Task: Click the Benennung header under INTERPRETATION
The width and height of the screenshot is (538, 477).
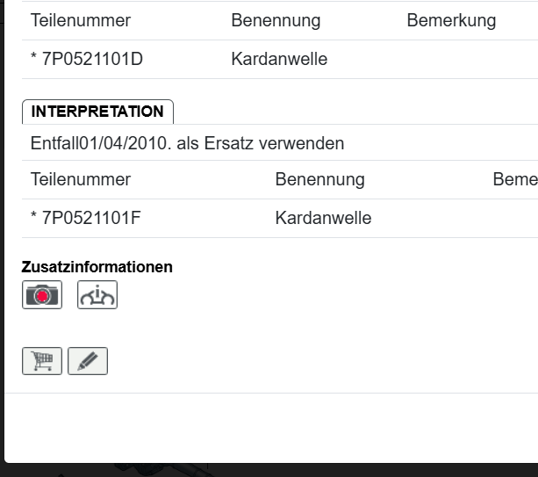Action: click(x=319, y=179)
